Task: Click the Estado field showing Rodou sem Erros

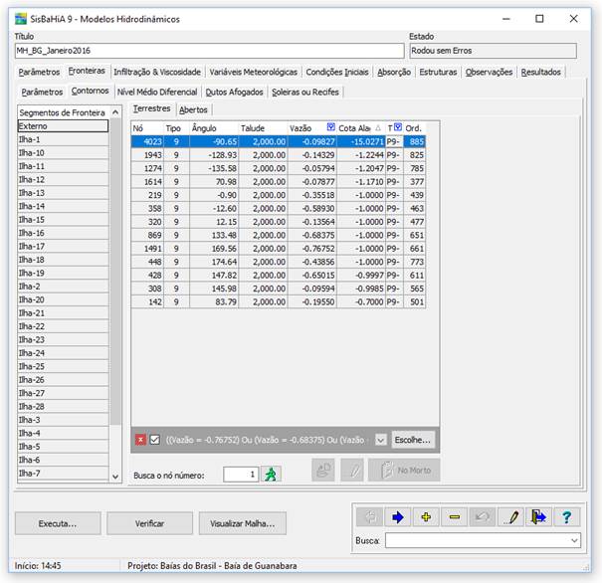Action: tap(493, 51)
